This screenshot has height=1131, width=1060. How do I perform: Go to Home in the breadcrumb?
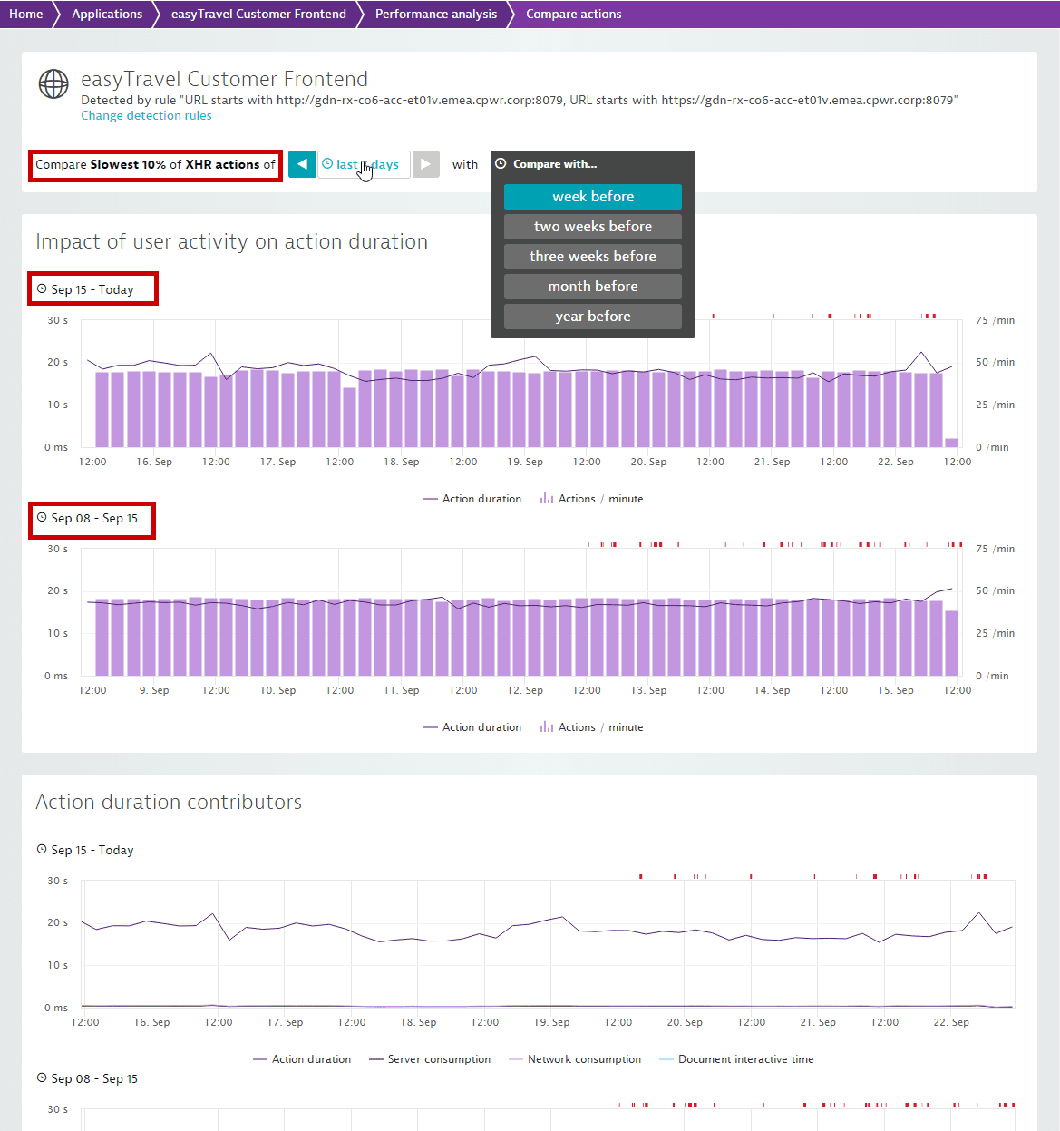(x=26, y=14)
